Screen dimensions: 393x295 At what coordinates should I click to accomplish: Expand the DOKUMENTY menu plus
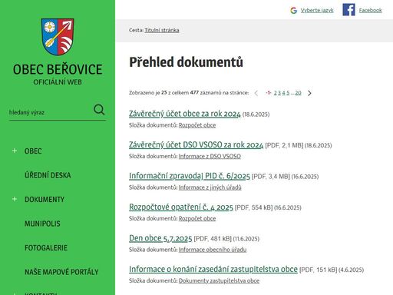click(x=15, y=199)
